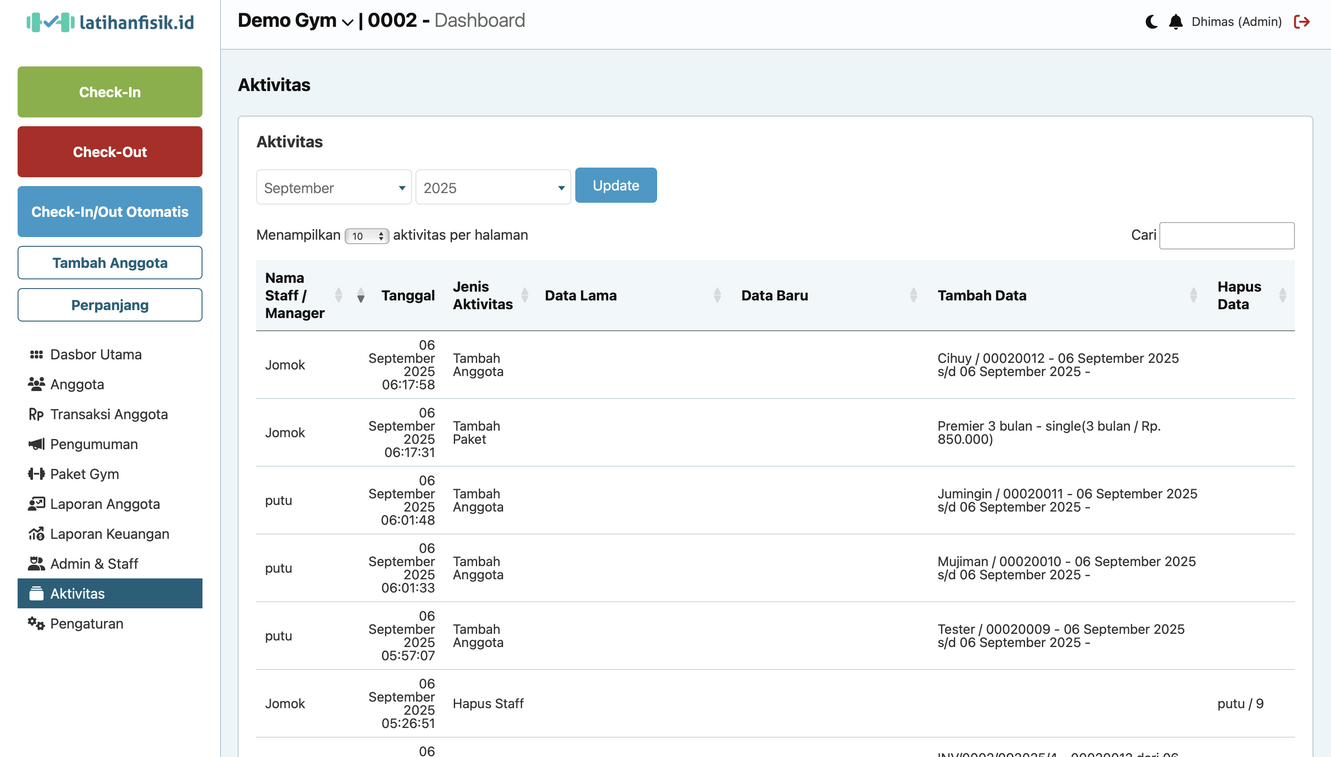Click megaphone icon for Pengumuman
1331x757 pixels.
point(36,444)
